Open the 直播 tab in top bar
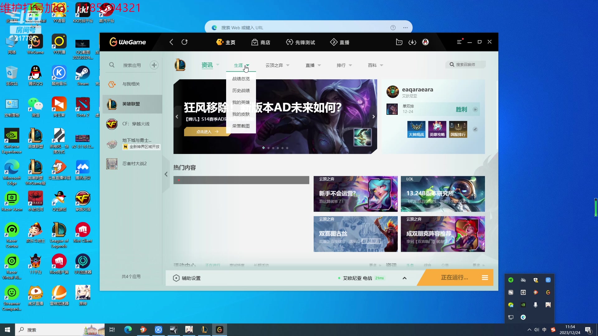 tap(339, 42)
